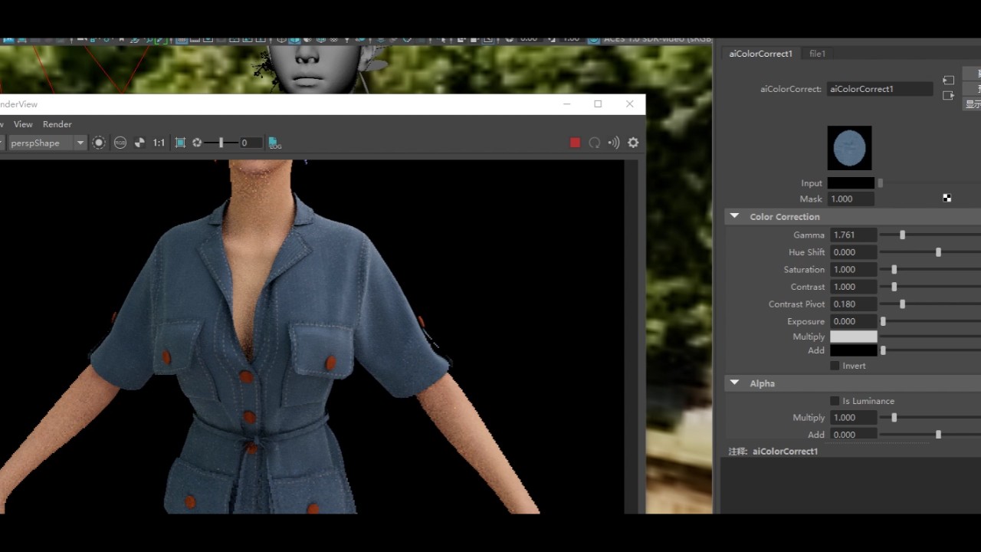Click the 1:1 zoom icon

(x=159, y=143)
